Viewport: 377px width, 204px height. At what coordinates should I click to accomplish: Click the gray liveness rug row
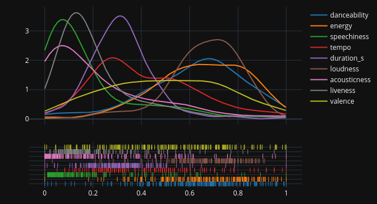tap(165, 152)
